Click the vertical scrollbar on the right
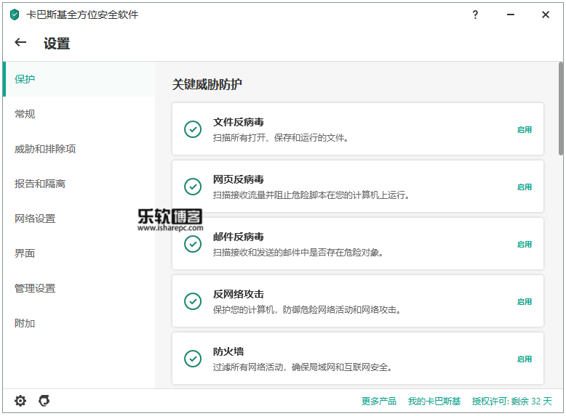The image size is (566, 416). coord(560,109)
